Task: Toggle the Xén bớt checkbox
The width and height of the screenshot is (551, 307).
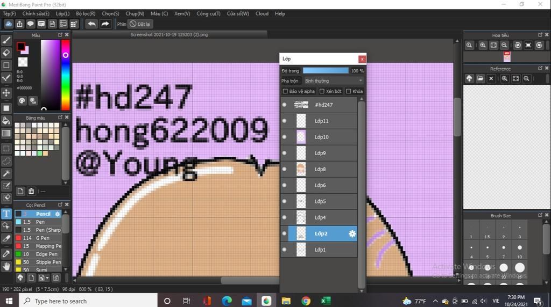Action: (322, 91)
